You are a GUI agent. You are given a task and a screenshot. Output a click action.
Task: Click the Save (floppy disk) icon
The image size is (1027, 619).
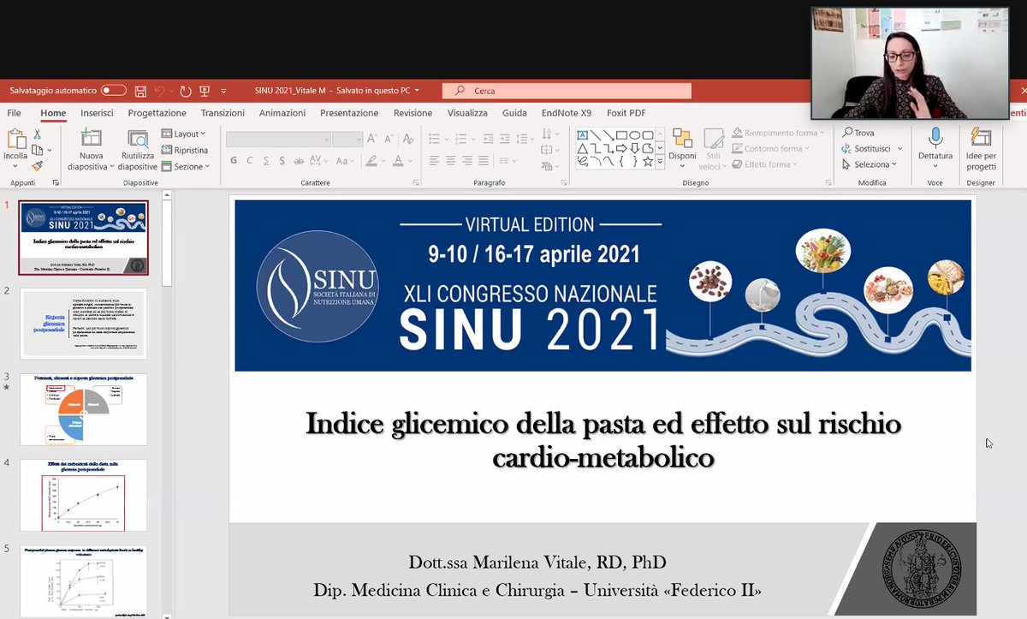[140, 91]
